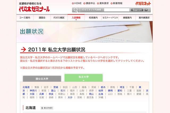Click the 代ゼミネット logo at top right
Image resolution: width=170 pixels, height=113 pixels.
tap(143, 3)
